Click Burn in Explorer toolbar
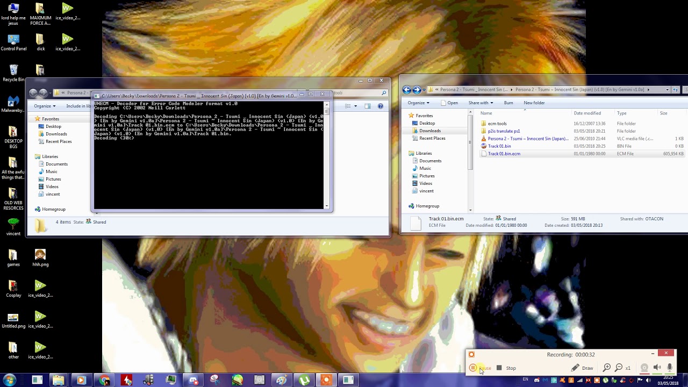The width and height of the screenshot is (688, 387). 508,103
